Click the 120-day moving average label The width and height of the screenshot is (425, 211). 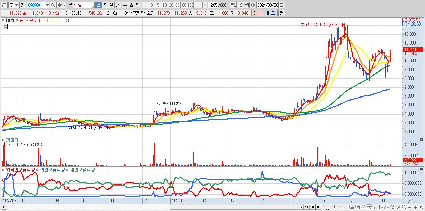tap(67, 20)
